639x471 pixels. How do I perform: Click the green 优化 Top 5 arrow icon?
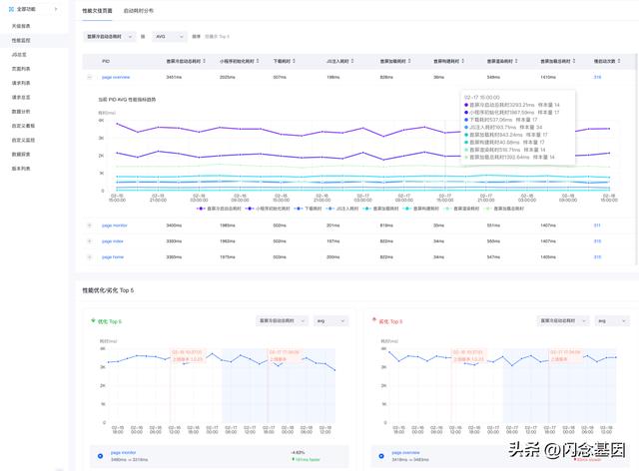(93, 320)
